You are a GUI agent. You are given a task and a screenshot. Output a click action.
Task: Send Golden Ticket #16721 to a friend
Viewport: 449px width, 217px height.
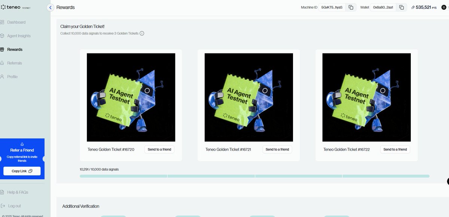coord(277,149)
